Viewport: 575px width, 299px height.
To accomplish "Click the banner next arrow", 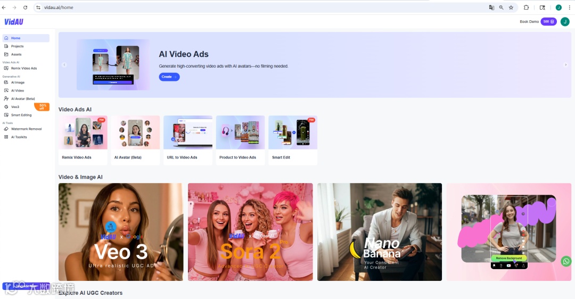I will tap(565, 65).
